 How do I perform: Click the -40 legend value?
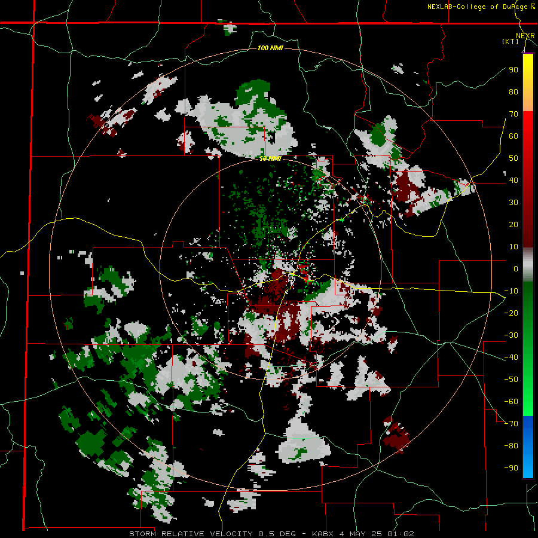511,357
